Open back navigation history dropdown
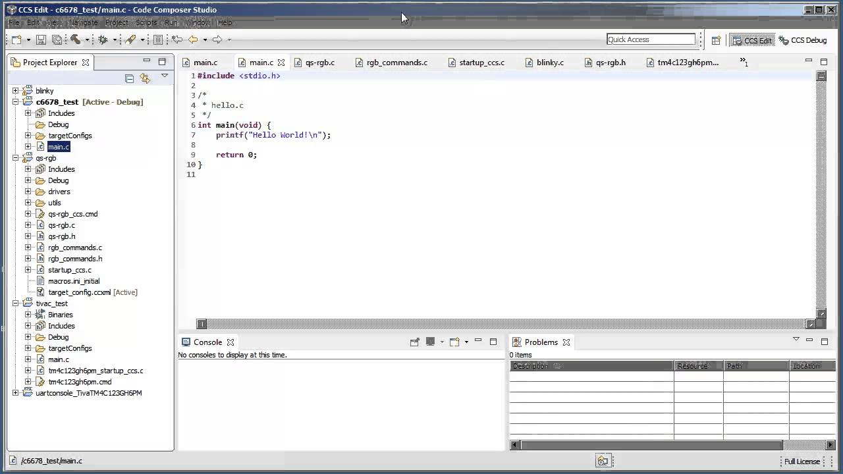The width and height of the screenshot is (843, 474). tap(204, 40)
